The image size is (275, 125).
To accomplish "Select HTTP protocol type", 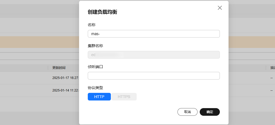I will (x=99, y=97).
